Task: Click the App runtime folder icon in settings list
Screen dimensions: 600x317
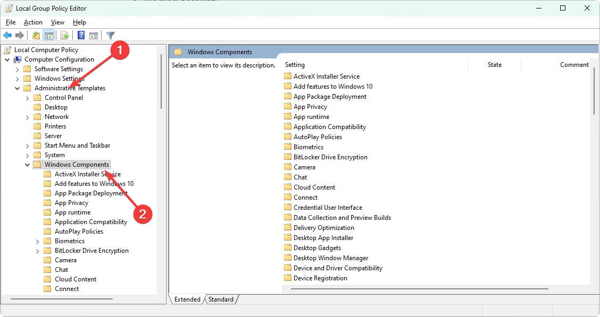Action: (288, 116)
